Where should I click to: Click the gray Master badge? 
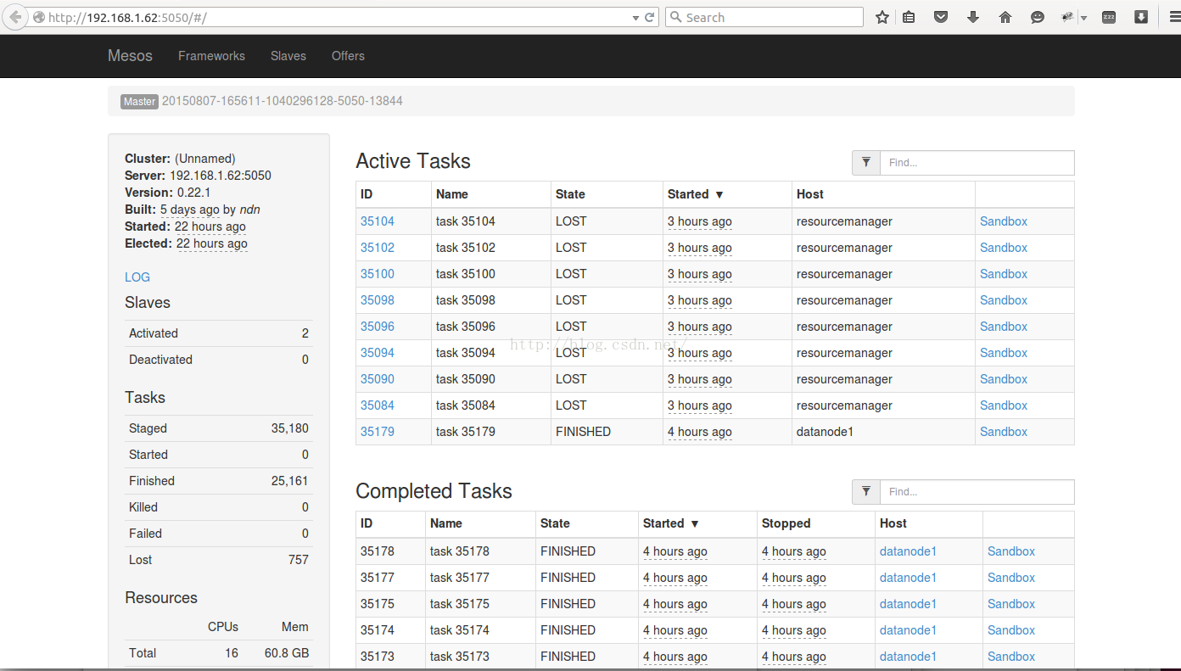point(139,102)
